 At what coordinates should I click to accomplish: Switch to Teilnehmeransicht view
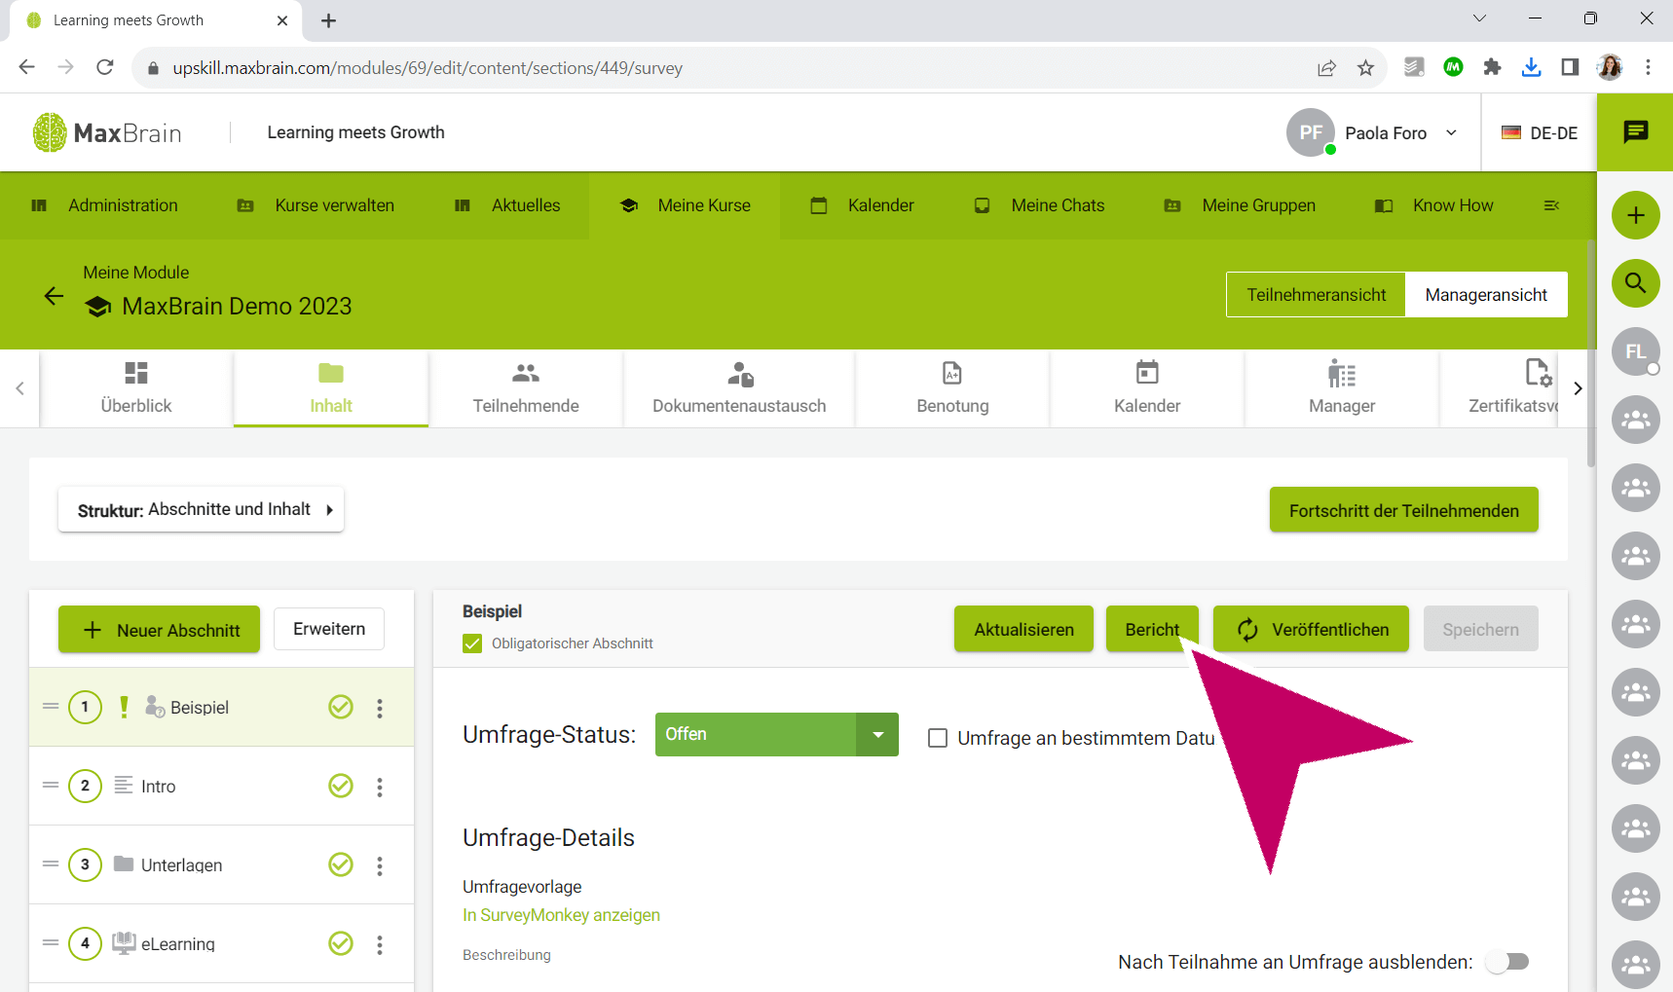click(x=1316, y=295)
